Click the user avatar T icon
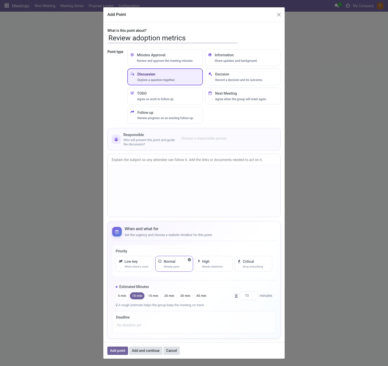 (380, 6)
